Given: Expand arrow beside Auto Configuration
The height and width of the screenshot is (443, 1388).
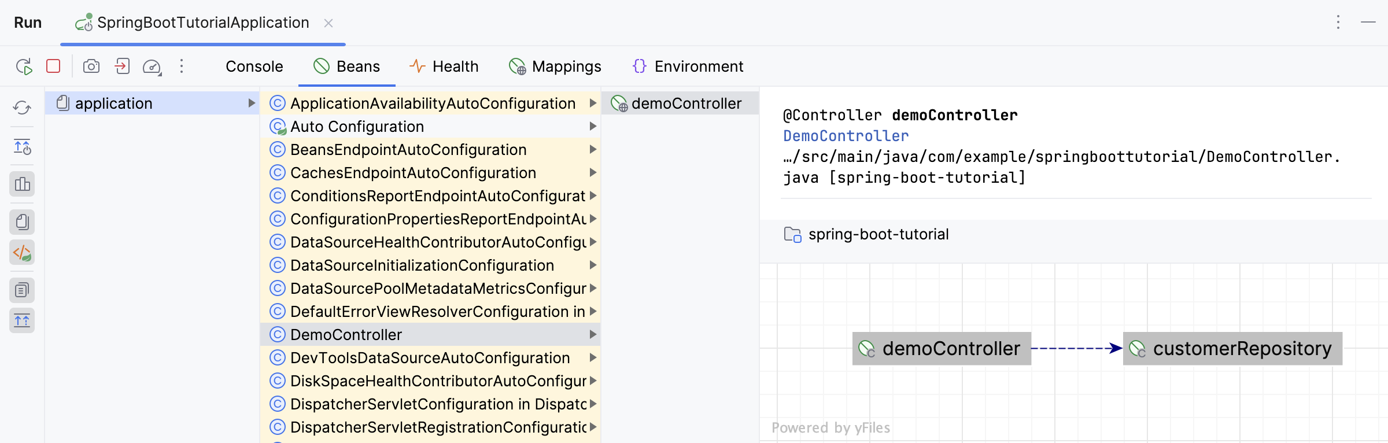Looking at the screenshot, I should coord(593,127).
